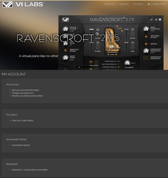Screen dimensions: 168x178
Task: Open the Account menu
Action: [x=138, y=4]
